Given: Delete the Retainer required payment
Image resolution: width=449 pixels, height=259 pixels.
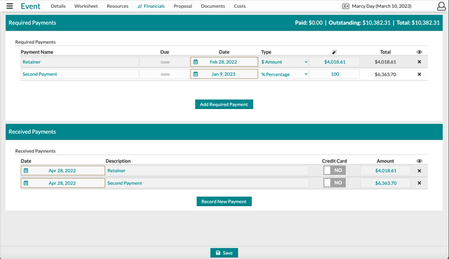Looking at the screenshot, I should pyautogui.click(x=419, y=62).
